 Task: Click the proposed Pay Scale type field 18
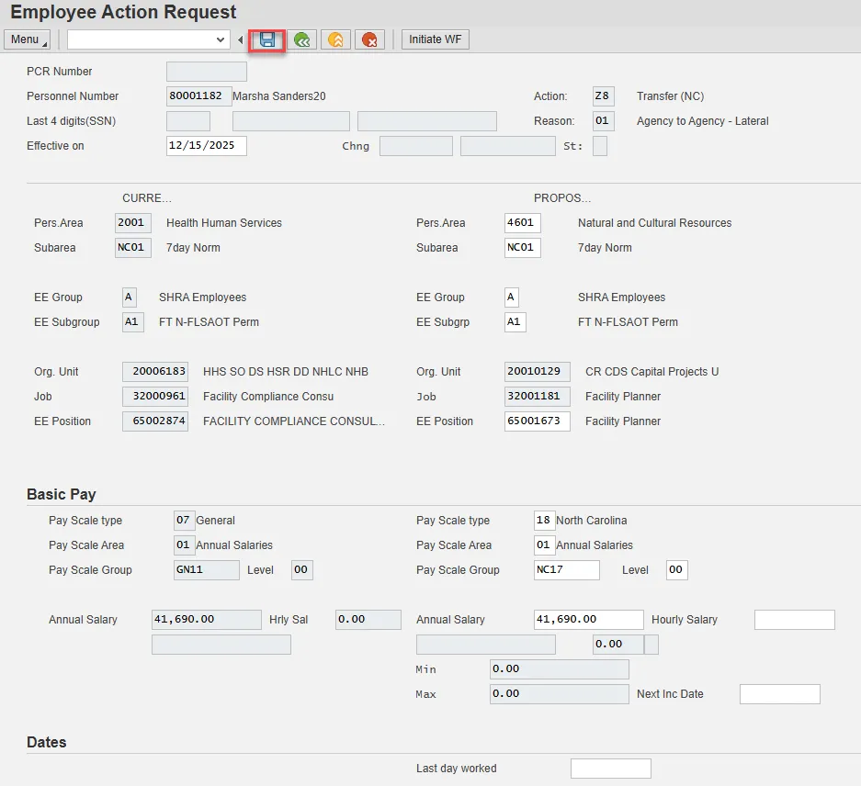tap(544, 521)
